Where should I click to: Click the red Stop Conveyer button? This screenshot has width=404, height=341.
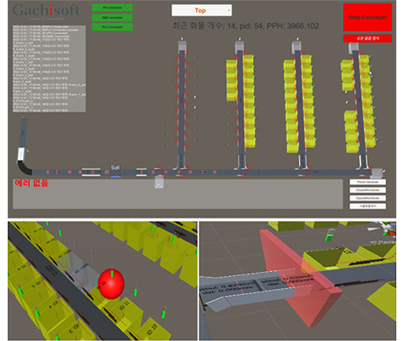367,17
